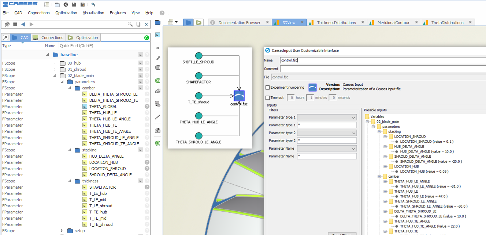Collapse stacking folder in Possible Inputs tree
486x235 pixels.
379,132
